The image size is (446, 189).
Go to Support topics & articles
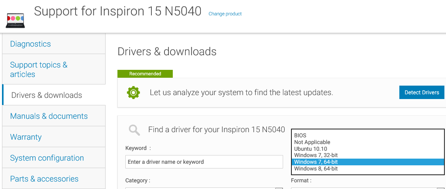pyautogui.click(x=54, y=69)
